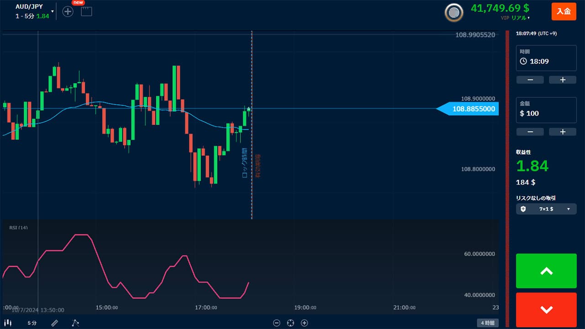Viewport: 585px width, 329px height.
Task: Zoom out the chart with minus icon
Action: click(x=277, y=323)
